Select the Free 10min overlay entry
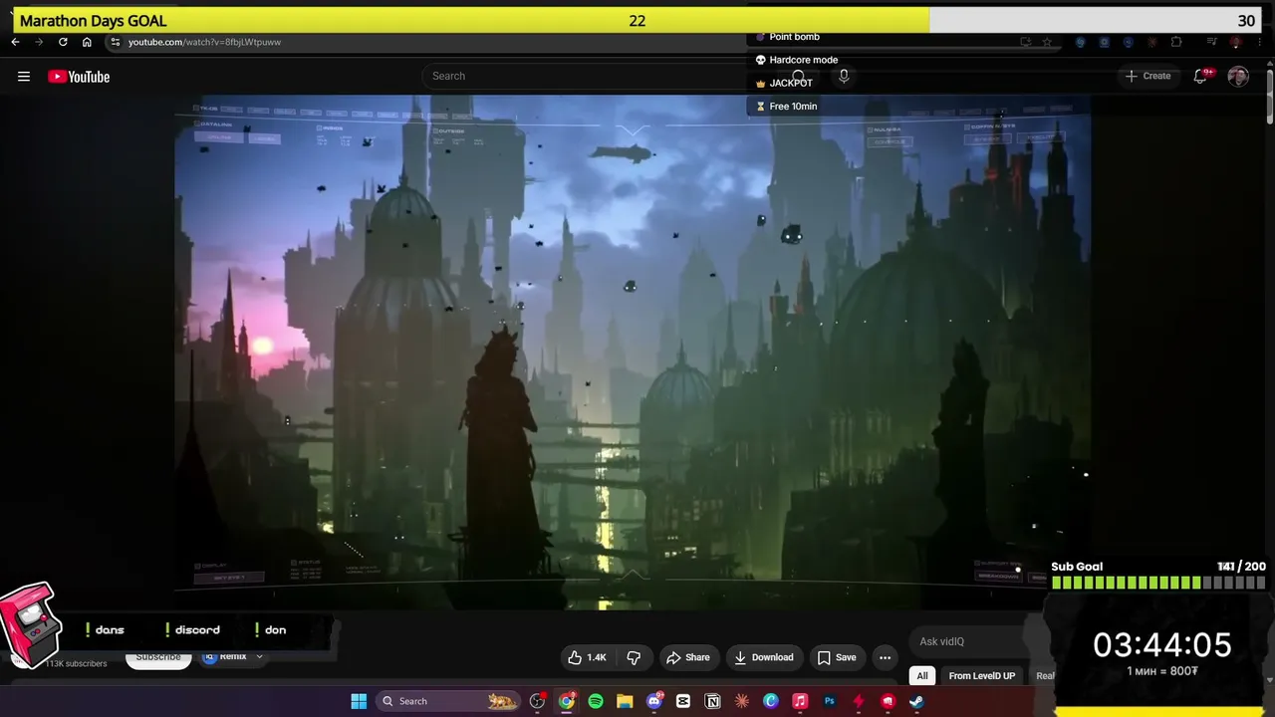This screenshot has width=1275, height=717. [x=786, y=107]
